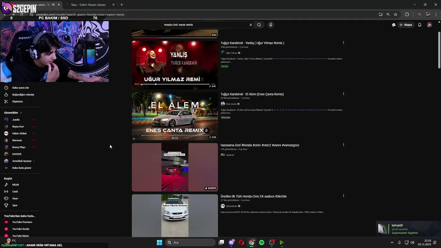Click the taskbar Ara search box

[x=190, y=242]
